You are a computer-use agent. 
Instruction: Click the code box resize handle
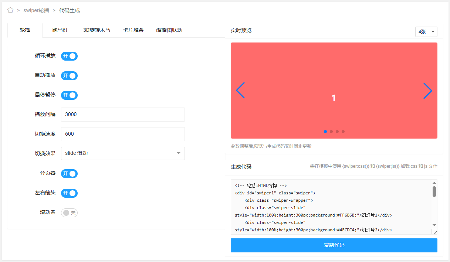pyautogui.click(x=434, y=232)
